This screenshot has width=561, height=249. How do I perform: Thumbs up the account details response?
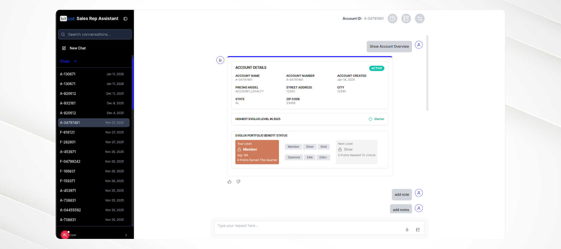229,181
